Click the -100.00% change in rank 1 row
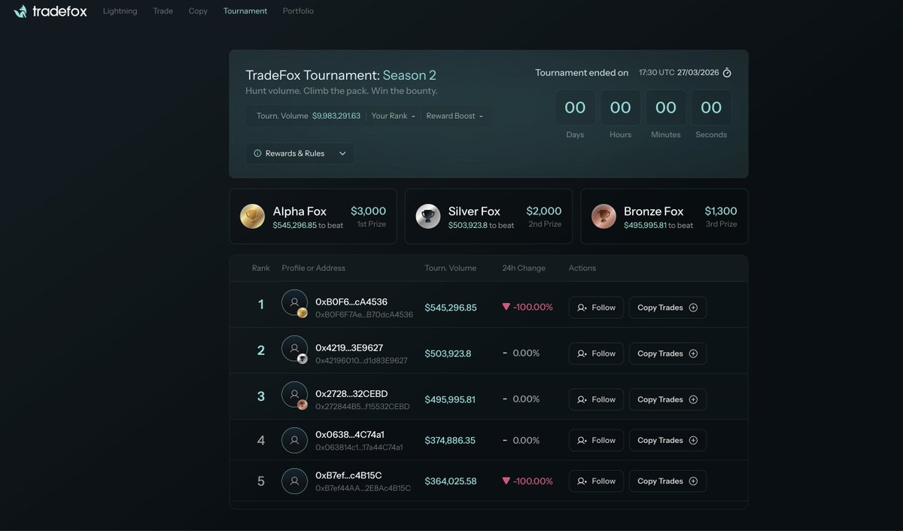Screen dimensions: 903x531 pyautogui.click(x=528, y=308)
